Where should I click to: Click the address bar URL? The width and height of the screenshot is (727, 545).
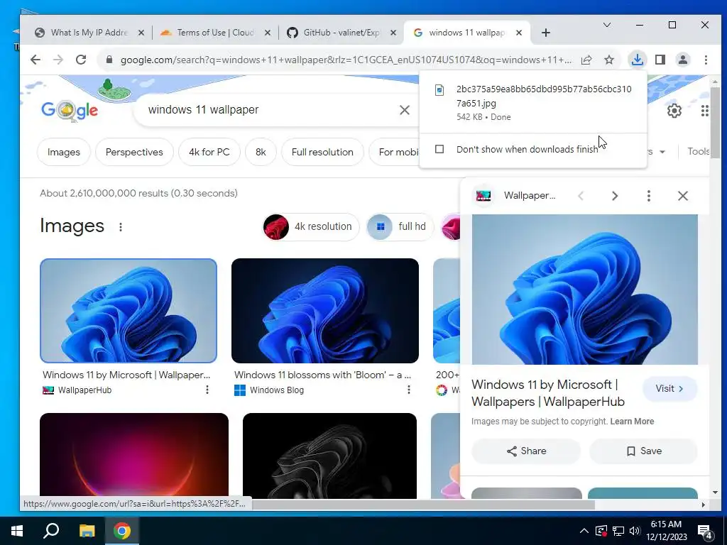pyautogui.click(x=346, y=60)
